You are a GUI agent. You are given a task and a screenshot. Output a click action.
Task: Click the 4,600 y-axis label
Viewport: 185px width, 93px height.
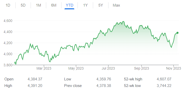coord(8,21)
